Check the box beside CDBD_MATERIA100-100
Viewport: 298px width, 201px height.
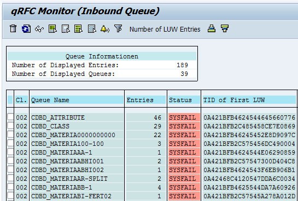click(10, 143)
